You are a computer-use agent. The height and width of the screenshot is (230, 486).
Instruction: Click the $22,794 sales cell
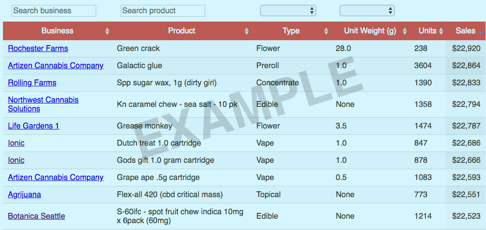[466, 104]
